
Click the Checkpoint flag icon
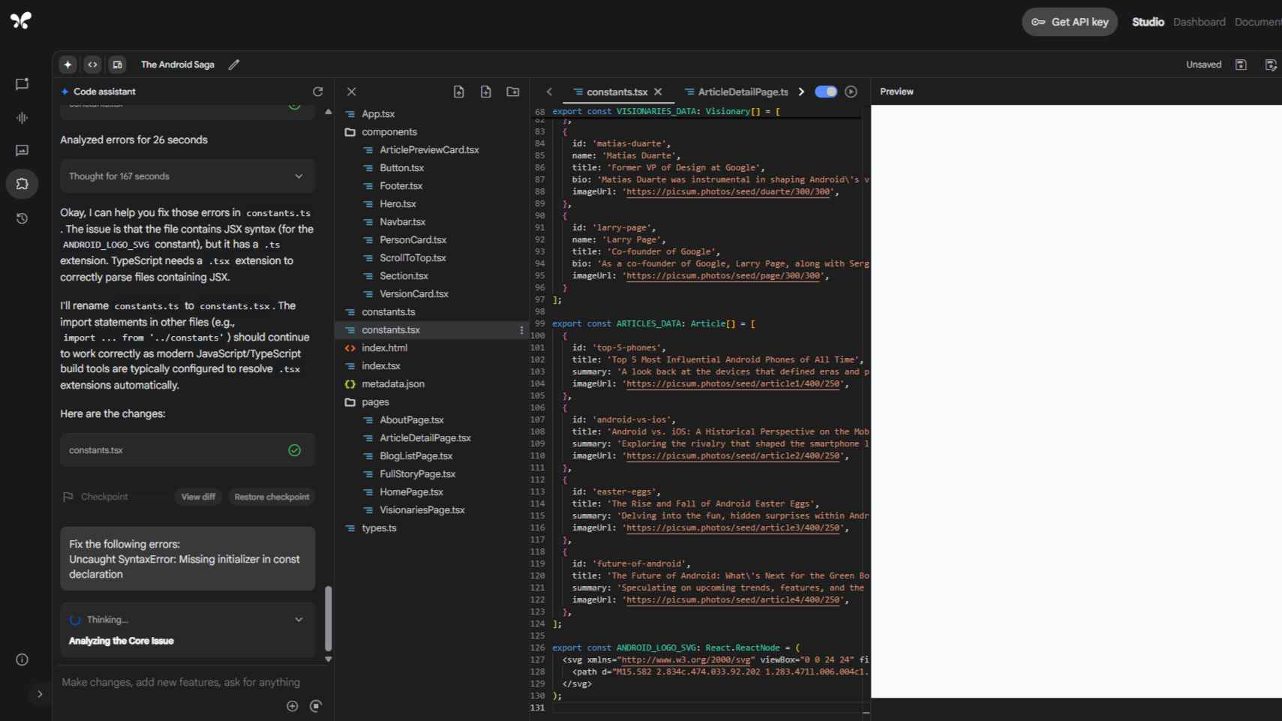[68, 497]
